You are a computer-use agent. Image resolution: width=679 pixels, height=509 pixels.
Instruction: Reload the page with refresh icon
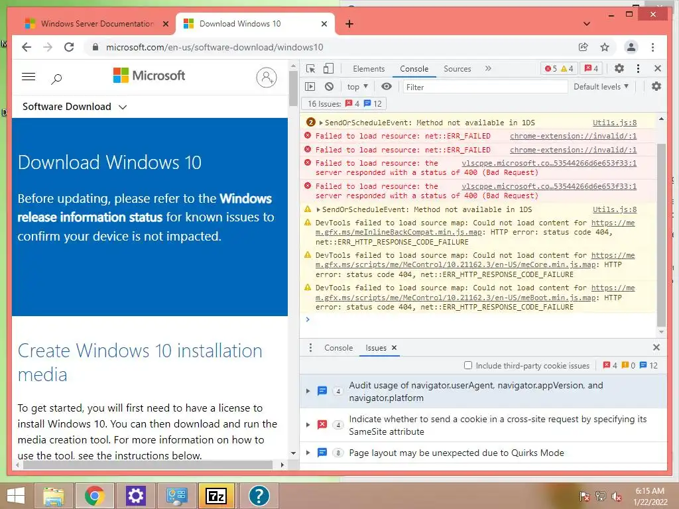(x=69, y=47)
